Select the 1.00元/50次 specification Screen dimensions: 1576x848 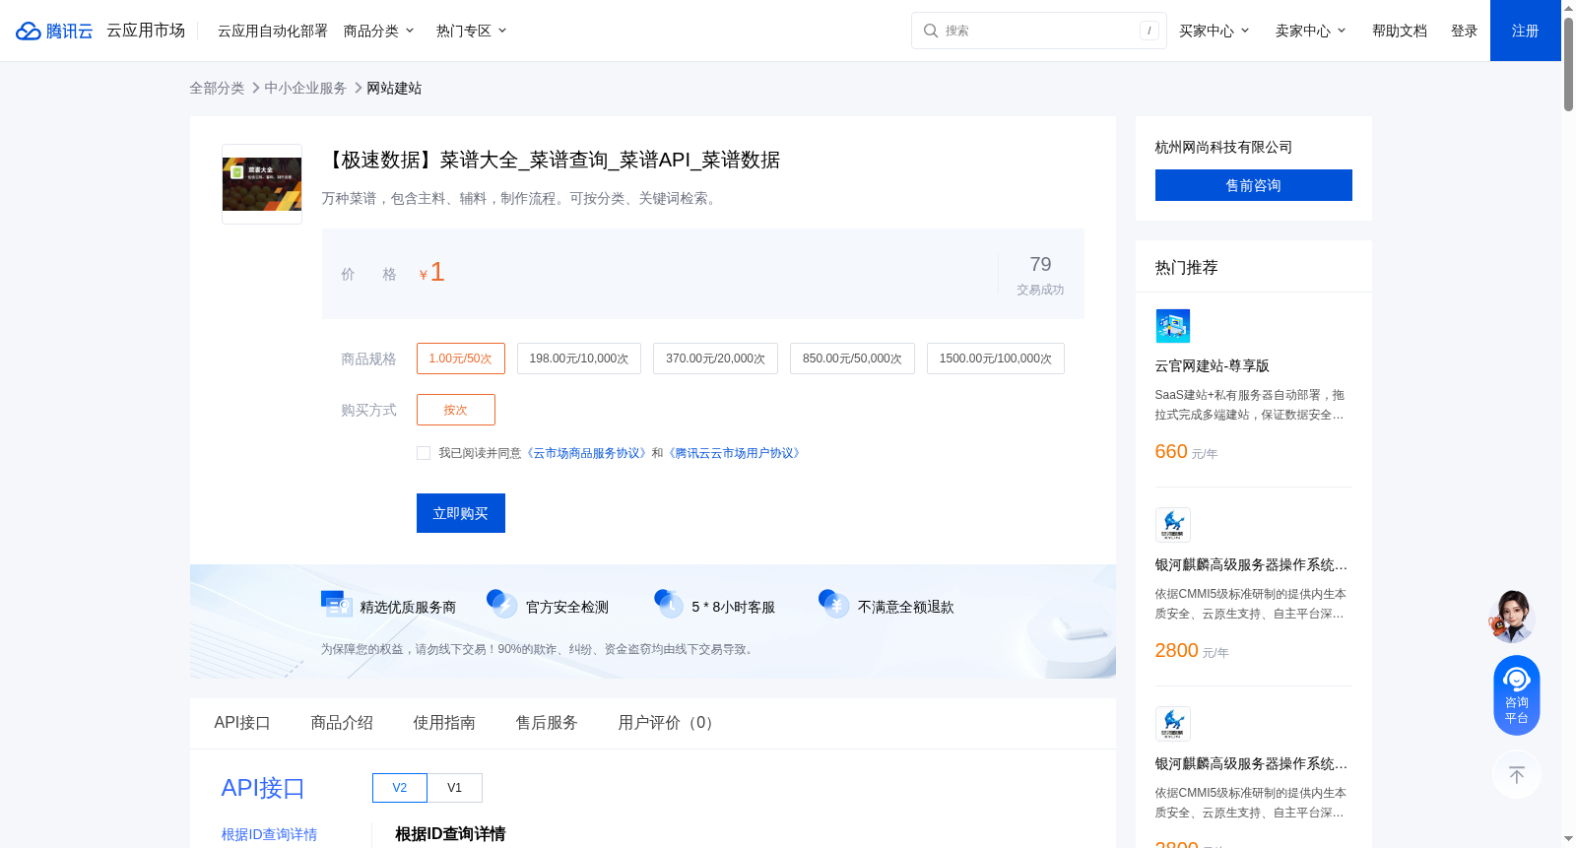point(461,359)
